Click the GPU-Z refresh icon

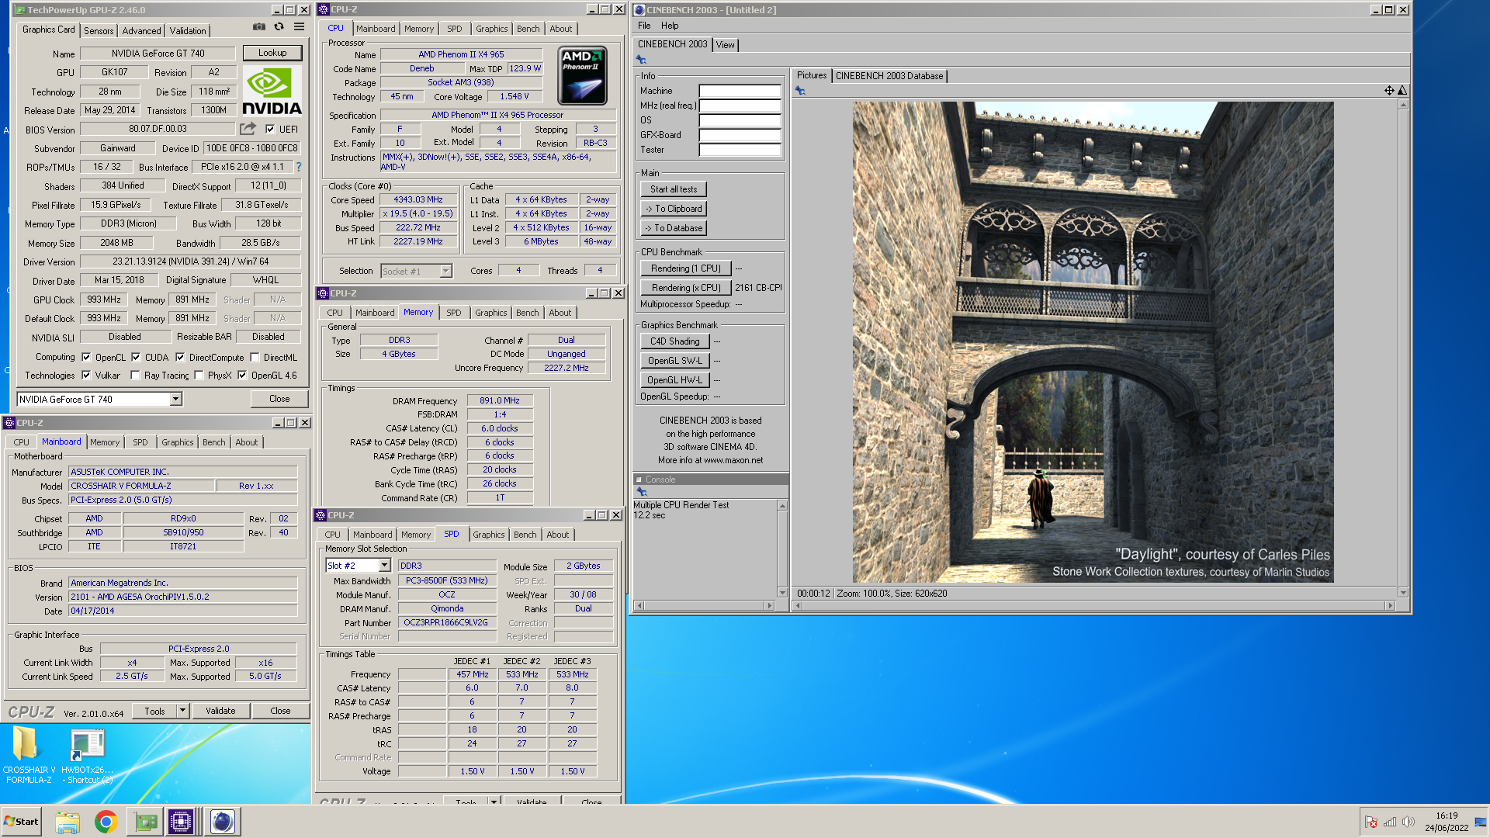coord(279,27)
